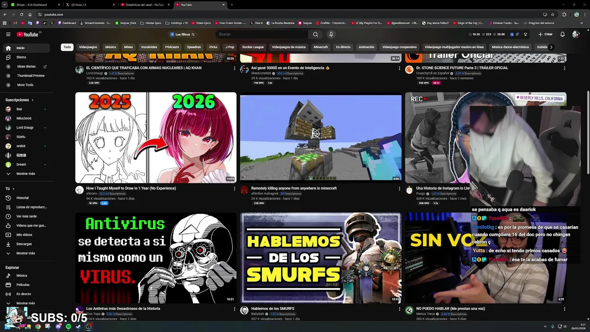Viewport: 590px width, 332px height.
Task: Open options for AQ Khan video
Action: pos(234,68)
